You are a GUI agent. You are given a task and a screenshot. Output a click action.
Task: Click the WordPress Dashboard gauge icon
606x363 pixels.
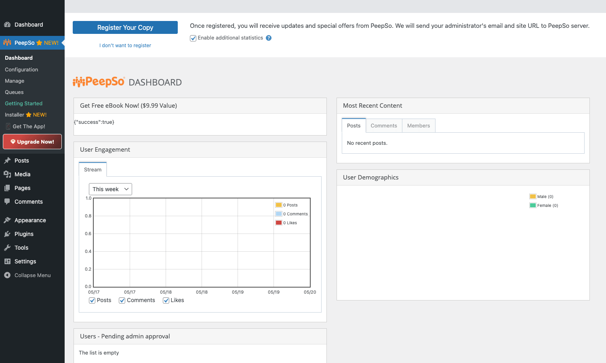(7, 25)
